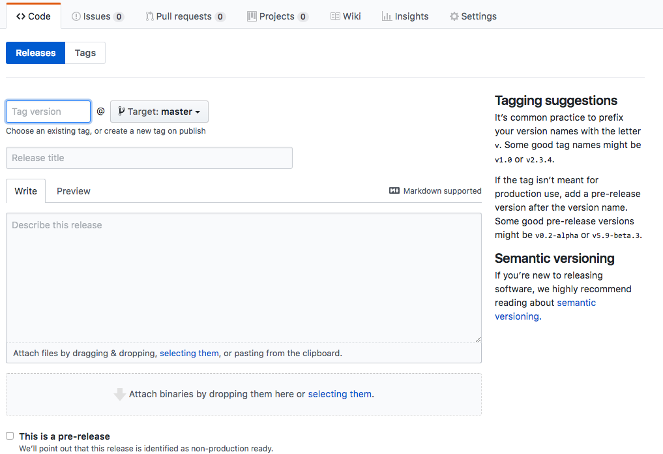Click the Wiki book icon
This screenshot has width=663, height=454.
tap(335, 16)
